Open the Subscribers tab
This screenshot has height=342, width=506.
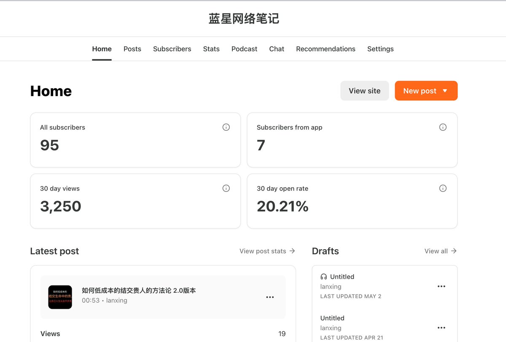[x=172, y=49]
